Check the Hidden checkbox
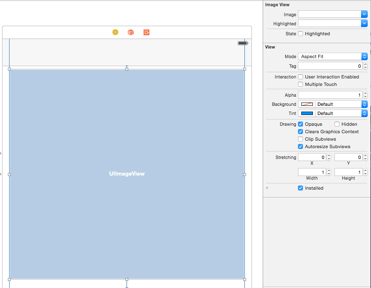Image resolution: width=371 pixels, height=288 pixels. tap(337, 124)
